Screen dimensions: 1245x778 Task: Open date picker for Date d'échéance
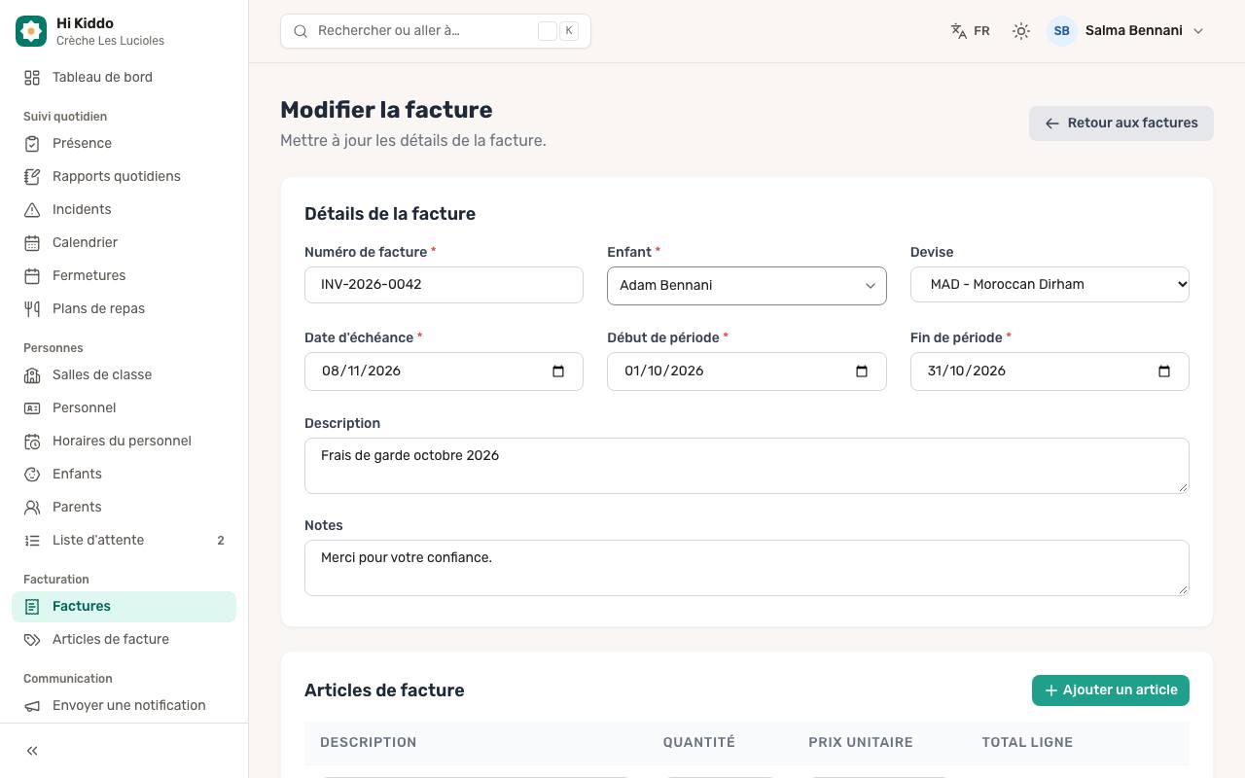tap(558, 371)
